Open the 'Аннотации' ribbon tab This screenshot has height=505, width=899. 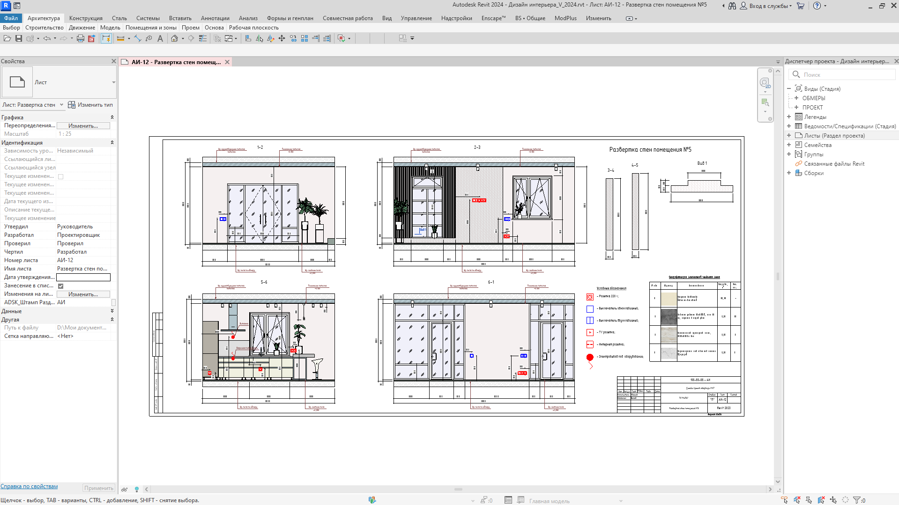point(215,18)
